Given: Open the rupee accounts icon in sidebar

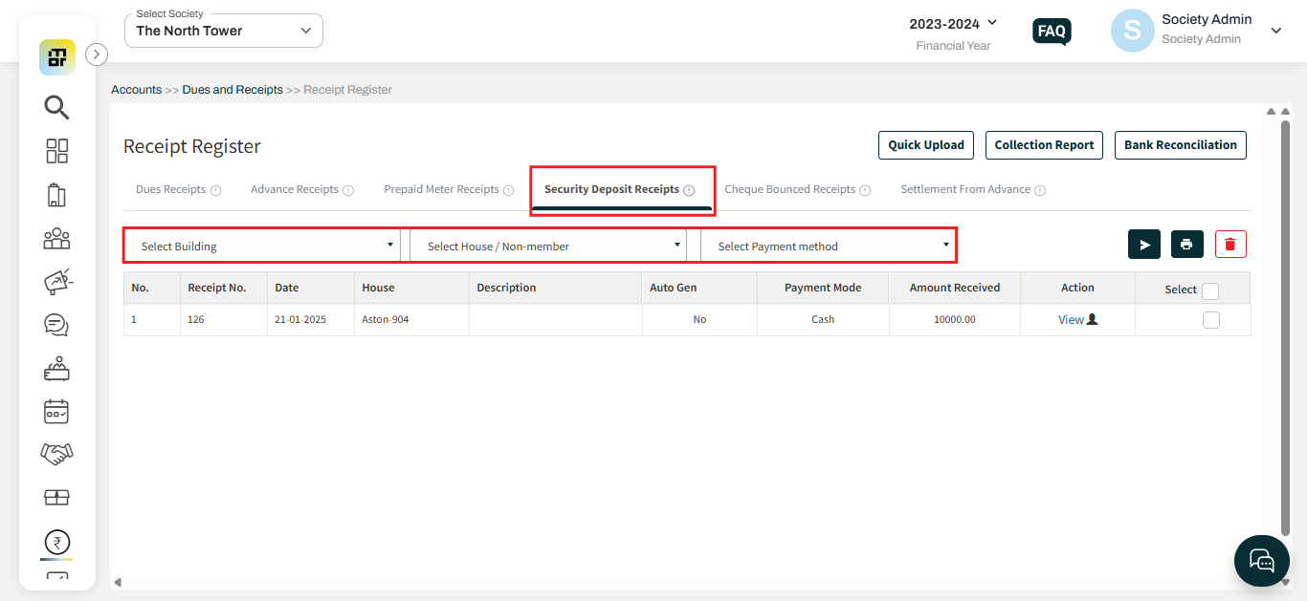Looking at the screenshot, I should [56, 543].
